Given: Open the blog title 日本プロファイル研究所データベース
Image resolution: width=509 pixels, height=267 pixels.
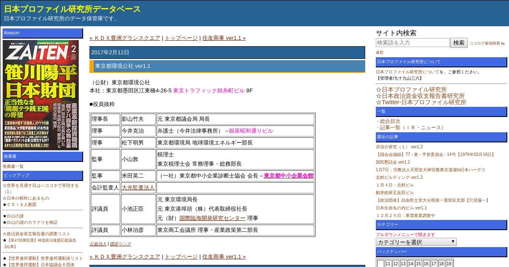Looking at the screenshot, I should coord(73,9).
